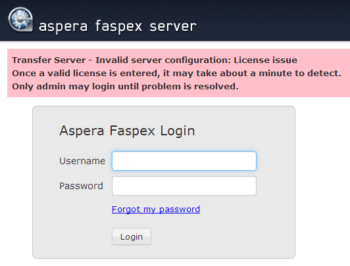This screenshot has width=350, height=266.
Task: Click the word "Login" in the panel heading
Action: 178,131
